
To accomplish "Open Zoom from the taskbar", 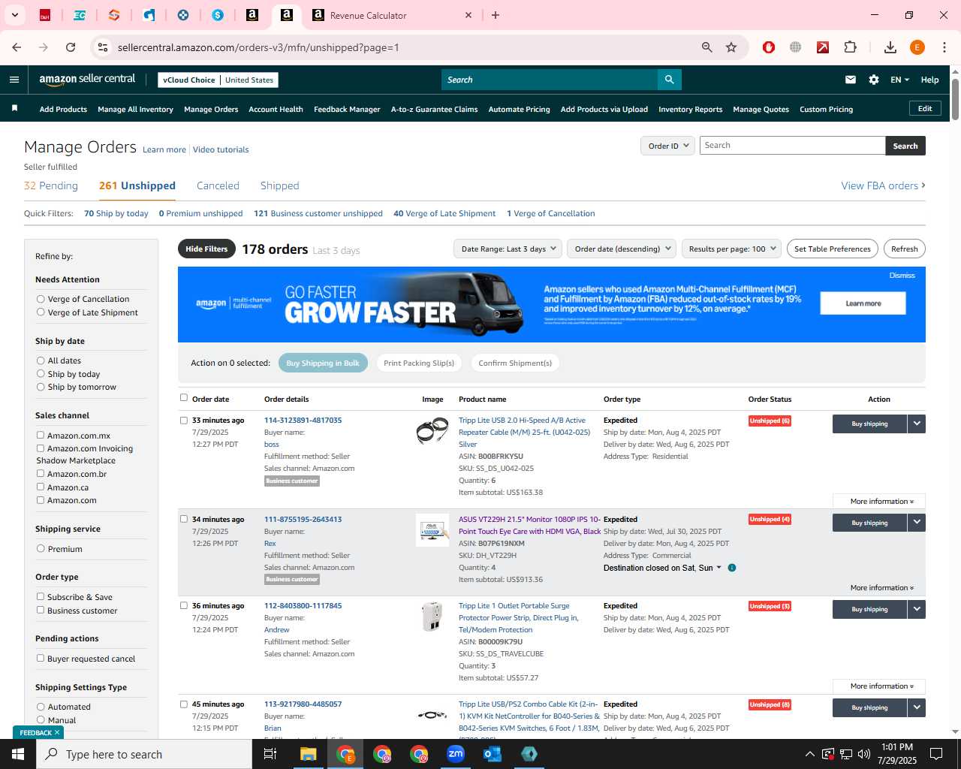I will [x=456, y=754].
